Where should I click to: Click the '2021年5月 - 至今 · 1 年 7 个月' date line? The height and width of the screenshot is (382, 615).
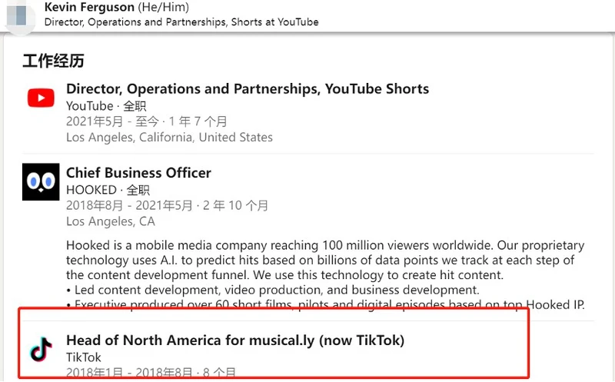[146, 121]
